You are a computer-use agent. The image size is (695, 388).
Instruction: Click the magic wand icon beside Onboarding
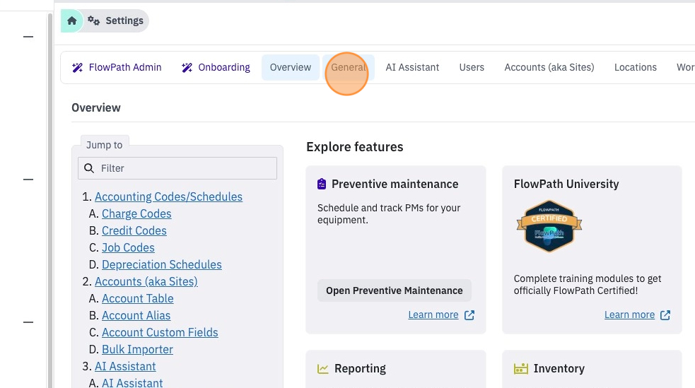coord(187,67)
